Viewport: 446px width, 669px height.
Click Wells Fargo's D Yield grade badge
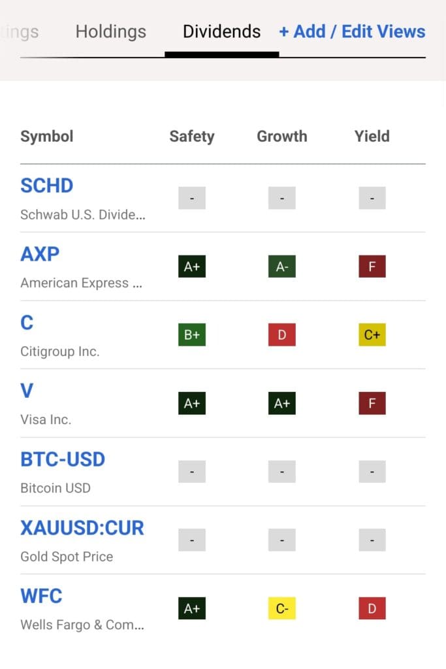click(x=372, y=609)
